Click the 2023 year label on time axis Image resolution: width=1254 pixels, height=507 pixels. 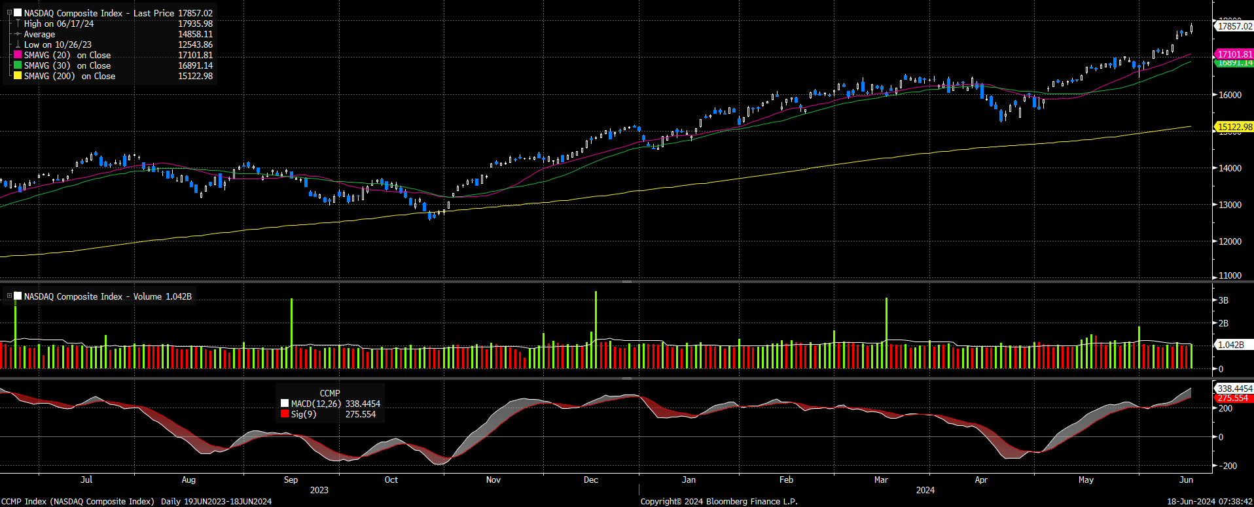pyautogui.click(x=319, y=490)
